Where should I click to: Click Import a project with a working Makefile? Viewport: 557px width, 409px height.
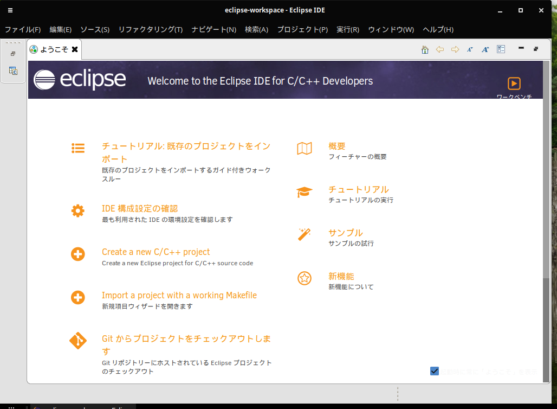[179, 295]
